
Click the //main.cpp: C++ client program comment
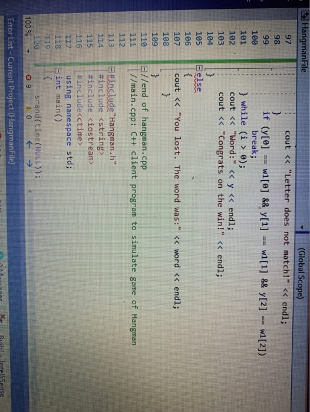133,210
